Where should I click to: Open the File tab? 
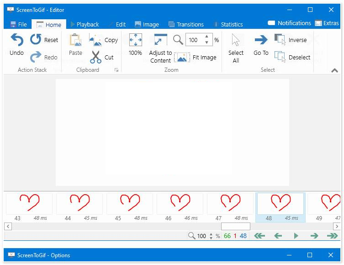18,24
